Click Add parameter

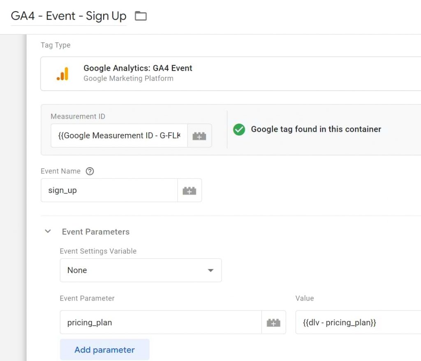tap(104, 350)
